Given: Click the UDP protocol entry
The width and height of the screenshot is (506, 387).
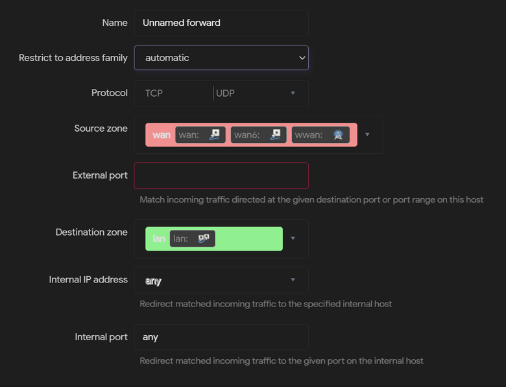Looking at the screenshot, I should [x=225, y=94].
